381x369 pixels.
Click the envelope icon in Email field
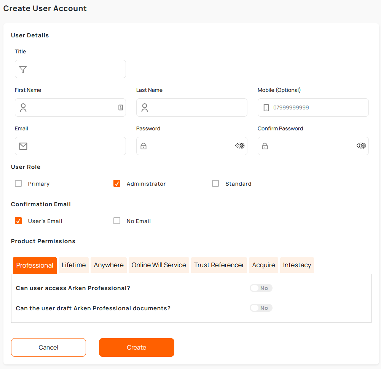23,146
